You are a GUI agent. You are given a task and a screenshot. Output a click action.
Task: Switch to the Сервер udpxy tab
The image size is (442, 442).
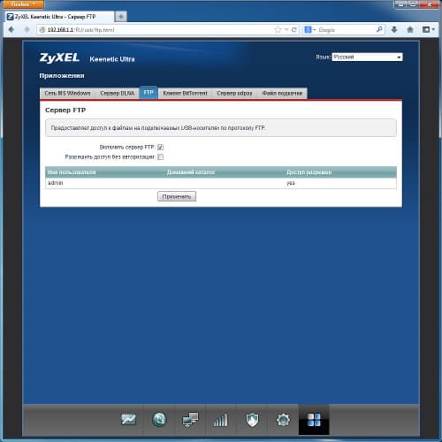pyautogui.click(x=234, y=93)
